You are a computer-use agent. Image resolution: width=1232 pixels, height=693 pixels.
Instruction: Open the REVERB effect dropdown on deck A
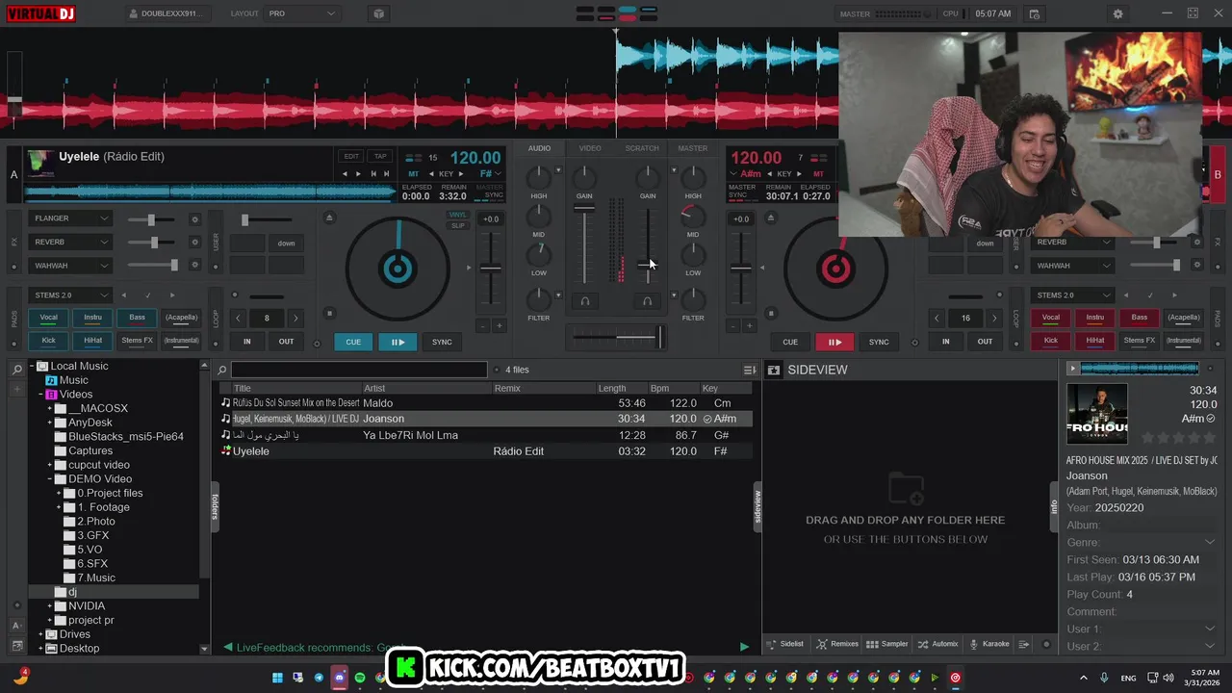[x=70, y=242]
